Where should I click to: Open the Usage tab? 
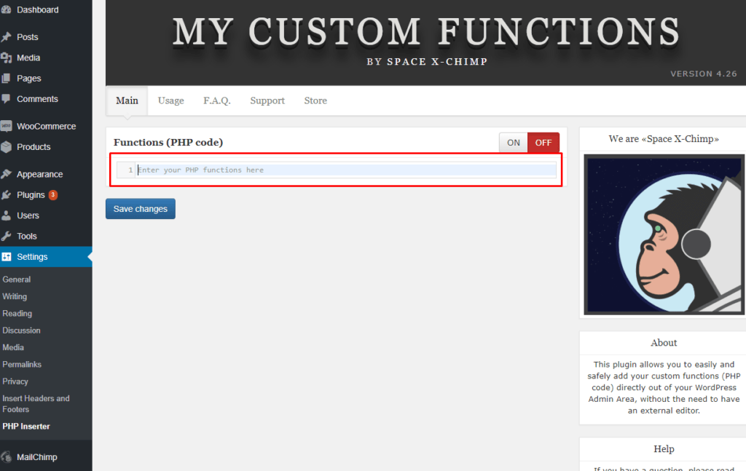[x=170, y=100]
